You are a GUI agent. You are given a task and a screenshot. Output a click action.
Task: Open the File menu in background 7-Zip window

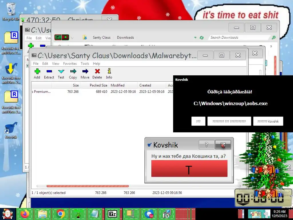pyautogui.click(x=29, y=38)
